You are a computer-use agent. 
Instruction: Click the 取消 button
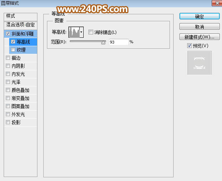pyautogui.click(x=200, y=26)
